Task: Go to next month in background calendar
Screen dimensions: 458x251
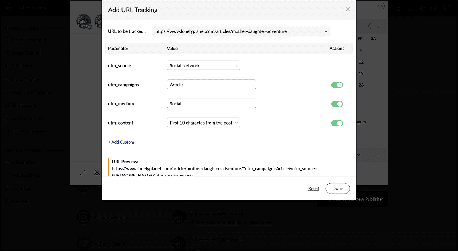Action: 379,26
